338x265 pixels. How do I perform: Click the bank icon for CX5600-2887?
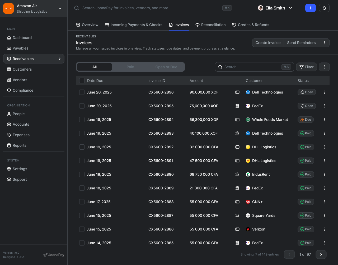pyautogui.click(x=237, y=215)
